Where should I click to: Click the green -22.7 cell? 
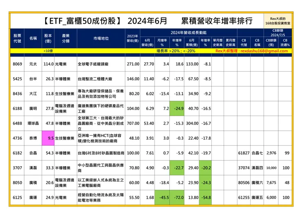(x=177, y=168)
